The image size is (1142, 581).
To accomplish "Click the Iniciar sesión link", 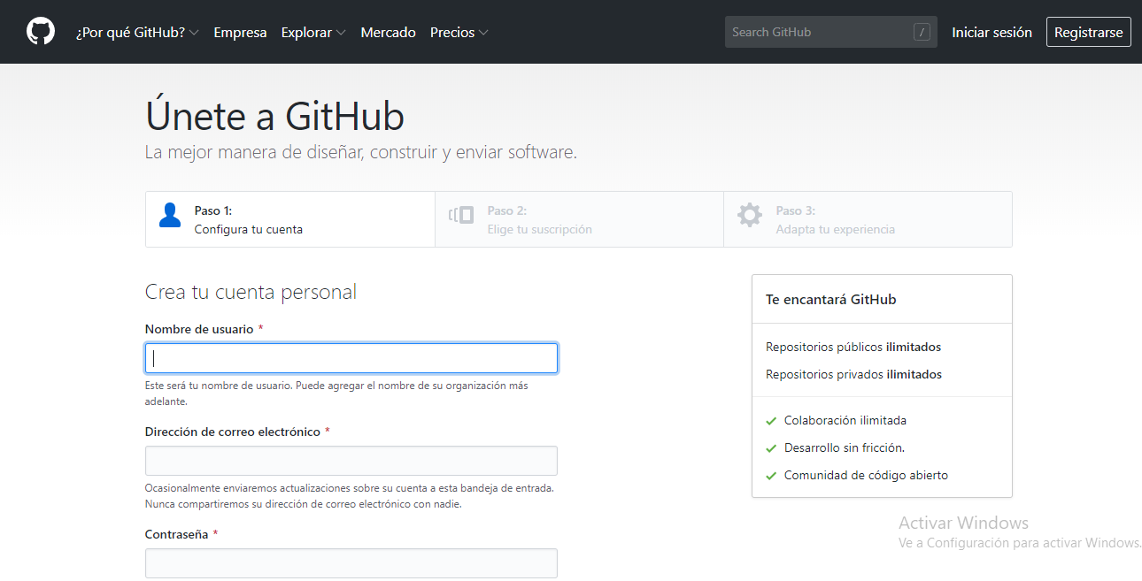I will click(992, 33).
